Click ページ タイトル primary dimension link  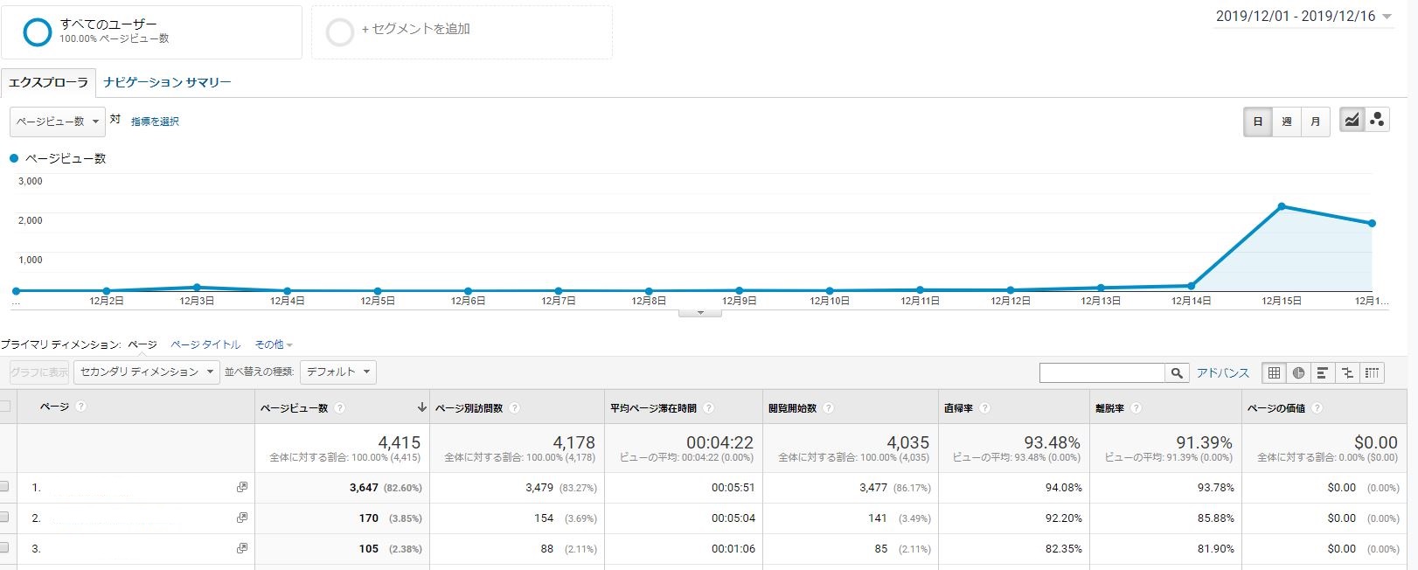coord(205,344)
